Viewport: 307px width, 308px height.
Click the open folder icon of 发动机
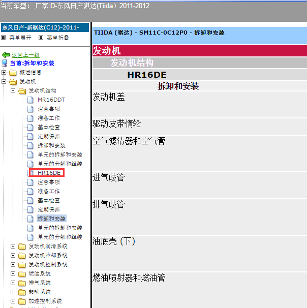pos(13,82)
